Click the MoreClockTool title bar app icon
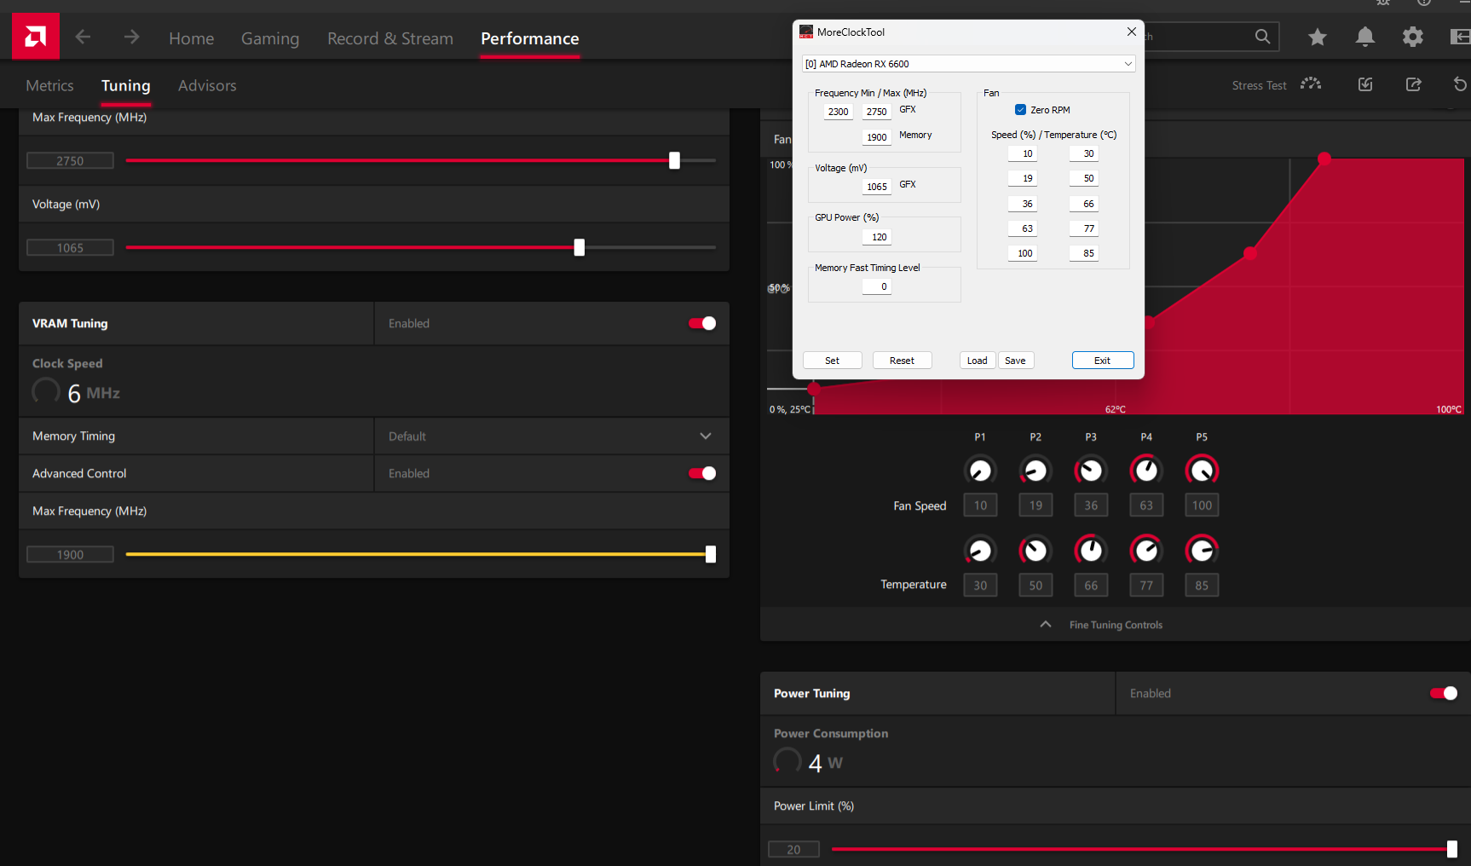Image resolution: width=1471 pixels, height=866 pixels. tap(806, 32)
